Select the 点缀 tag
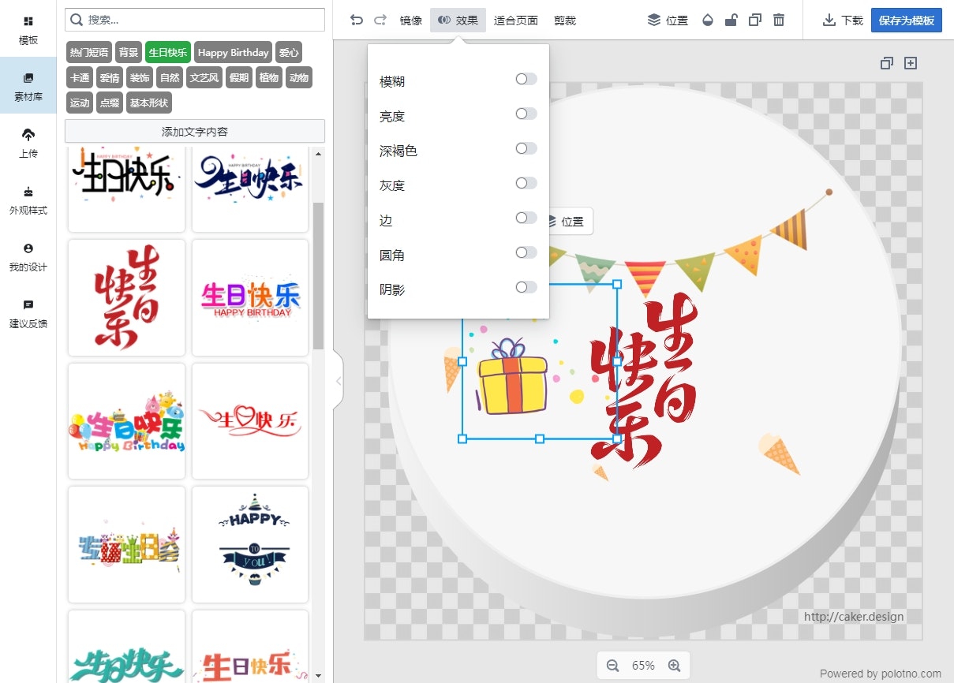This screenshot has width=954, height=683. (110, 103)
